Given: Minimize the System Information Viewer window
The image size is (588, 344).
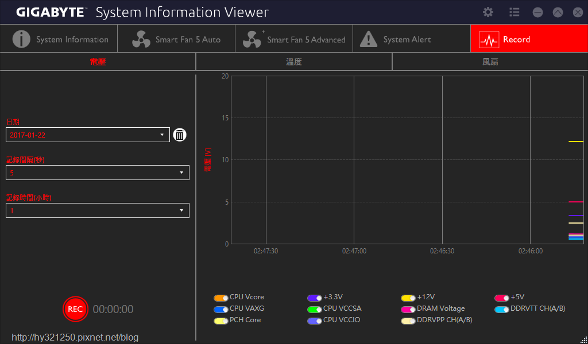Looking at the screenshot, I should [537, 13].
